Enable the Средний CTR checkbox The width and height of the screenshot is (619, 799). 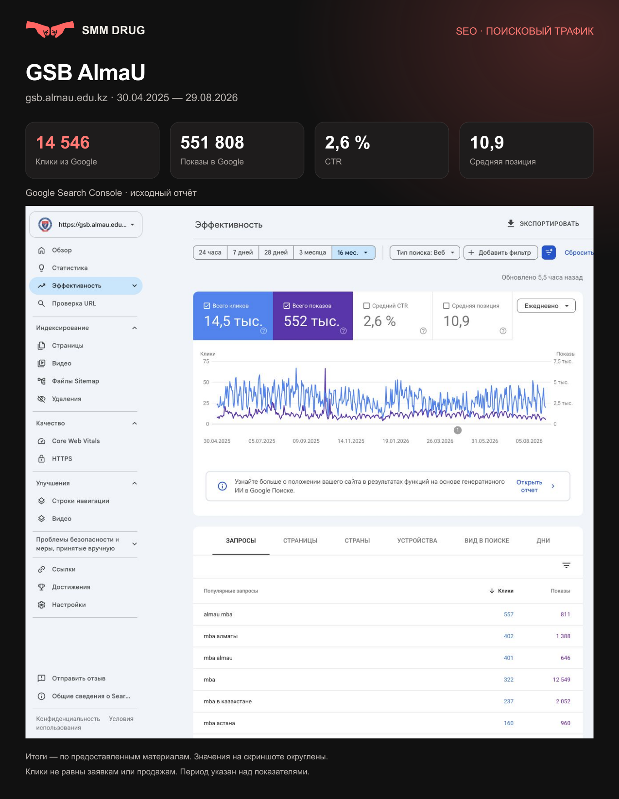[366, 306]
